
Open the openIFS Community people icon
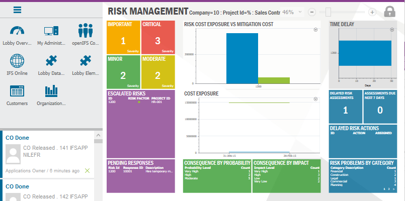pos(86,32)
